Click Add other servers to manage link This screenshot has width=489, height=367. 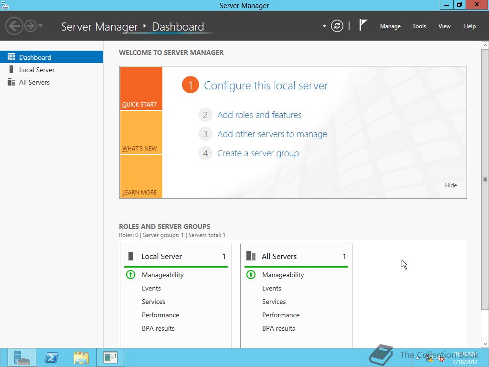(x=272, y=134)
